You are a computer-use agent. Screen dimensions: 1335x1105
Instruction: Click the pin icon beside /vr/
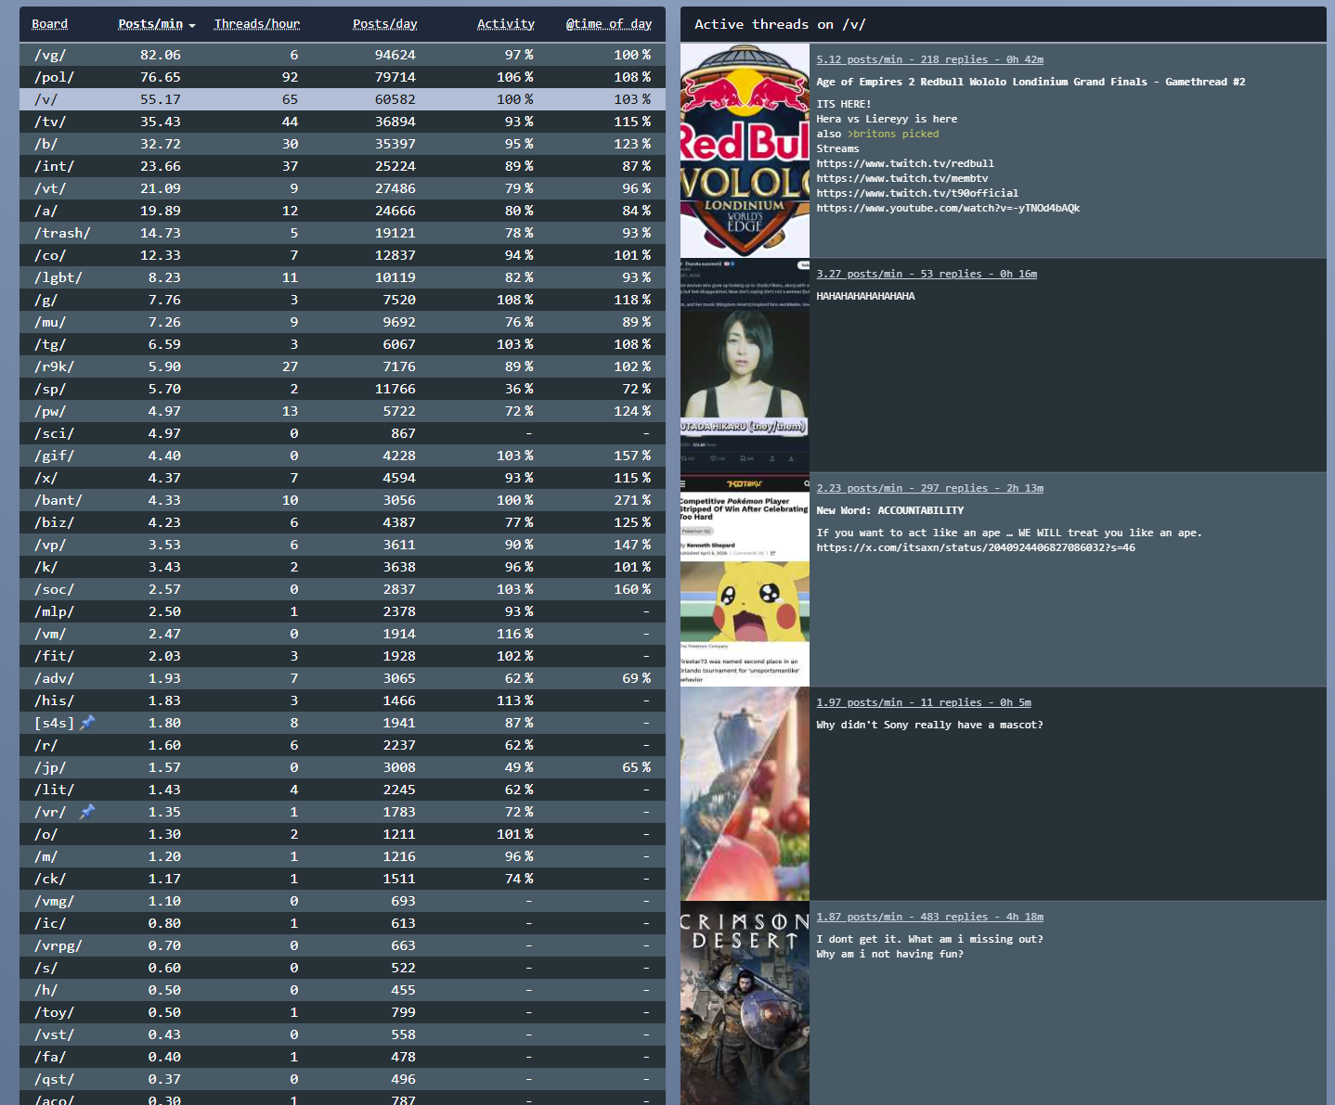click(88, 811)
